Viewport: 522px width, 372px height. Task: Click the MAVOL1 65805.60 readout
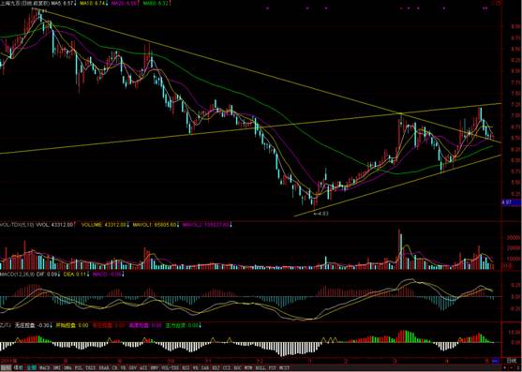(x=156, y=225)
